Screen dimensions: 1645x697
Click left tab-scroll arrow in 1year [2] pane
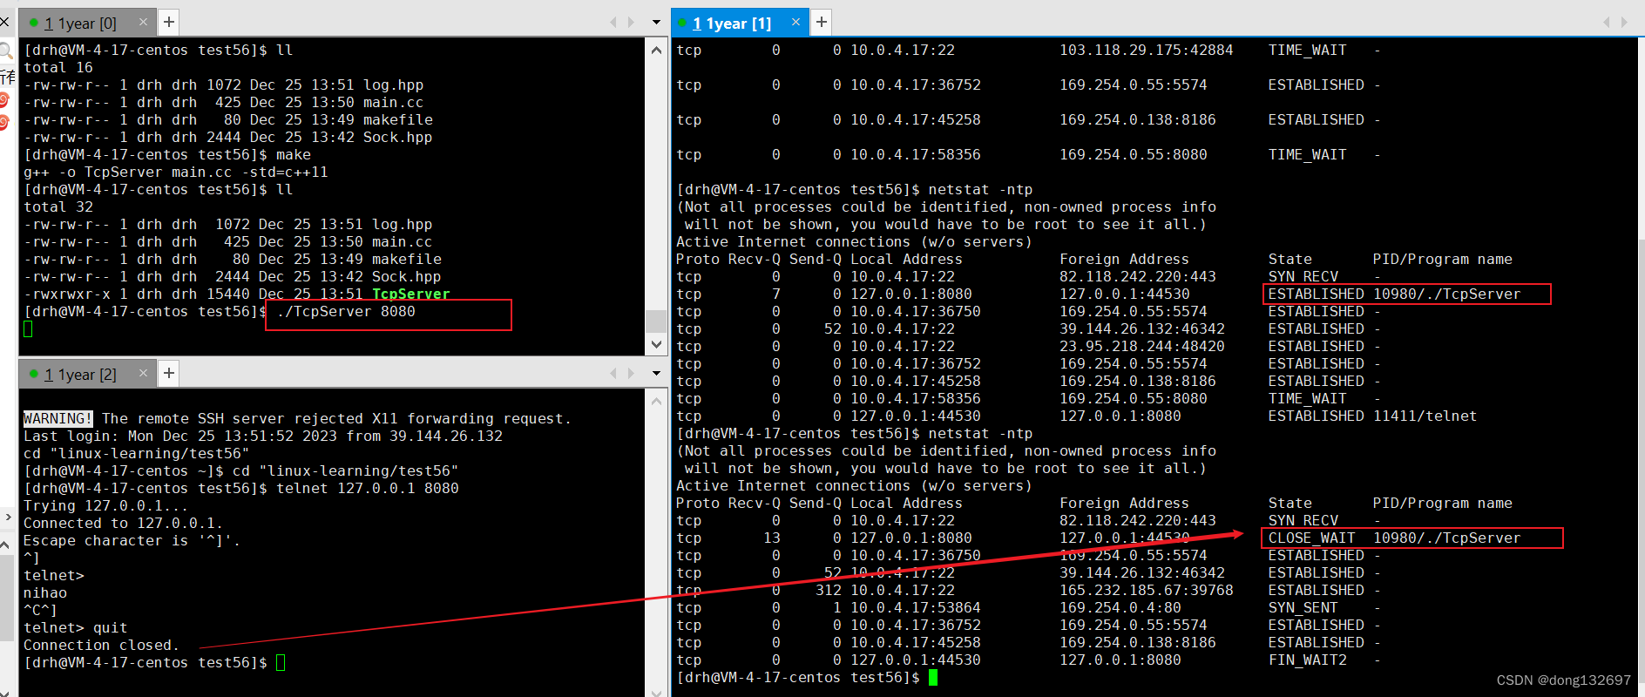click(x=613, y=373)
